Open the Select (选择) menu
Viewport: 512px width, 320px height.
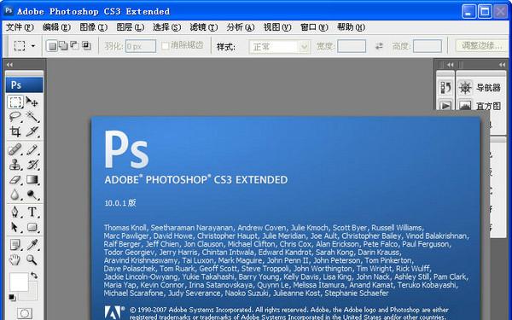[167, 27]
